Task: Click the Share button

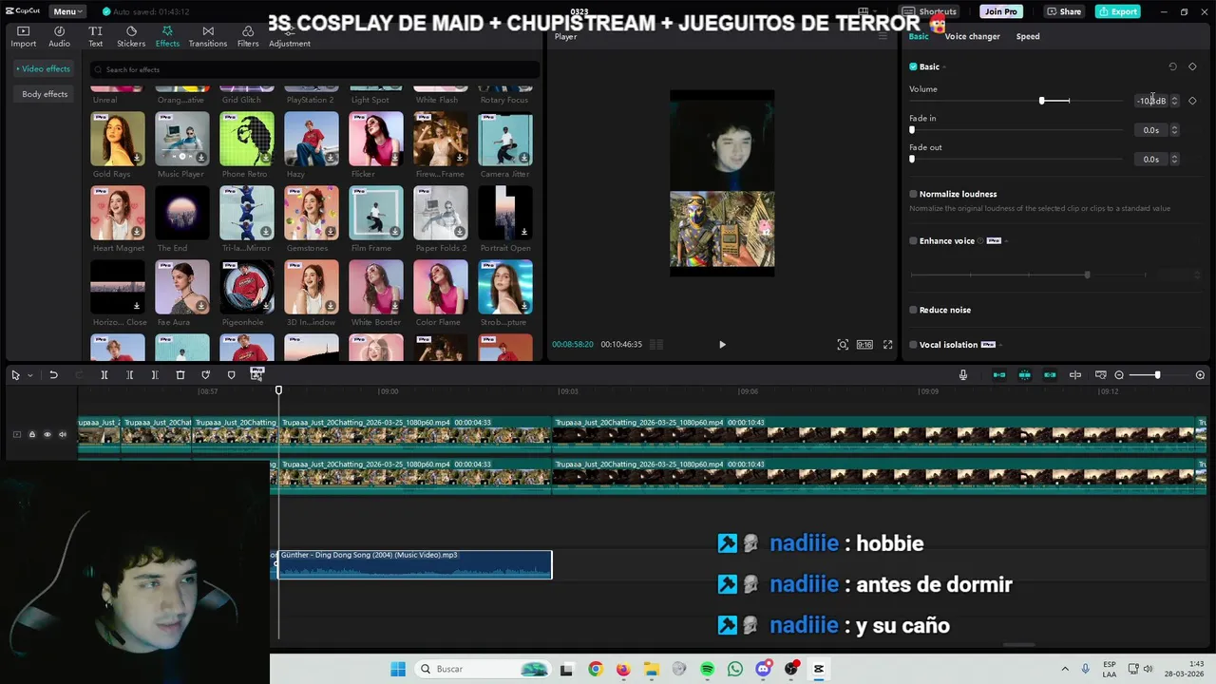Action: [x=1064, y=11]
